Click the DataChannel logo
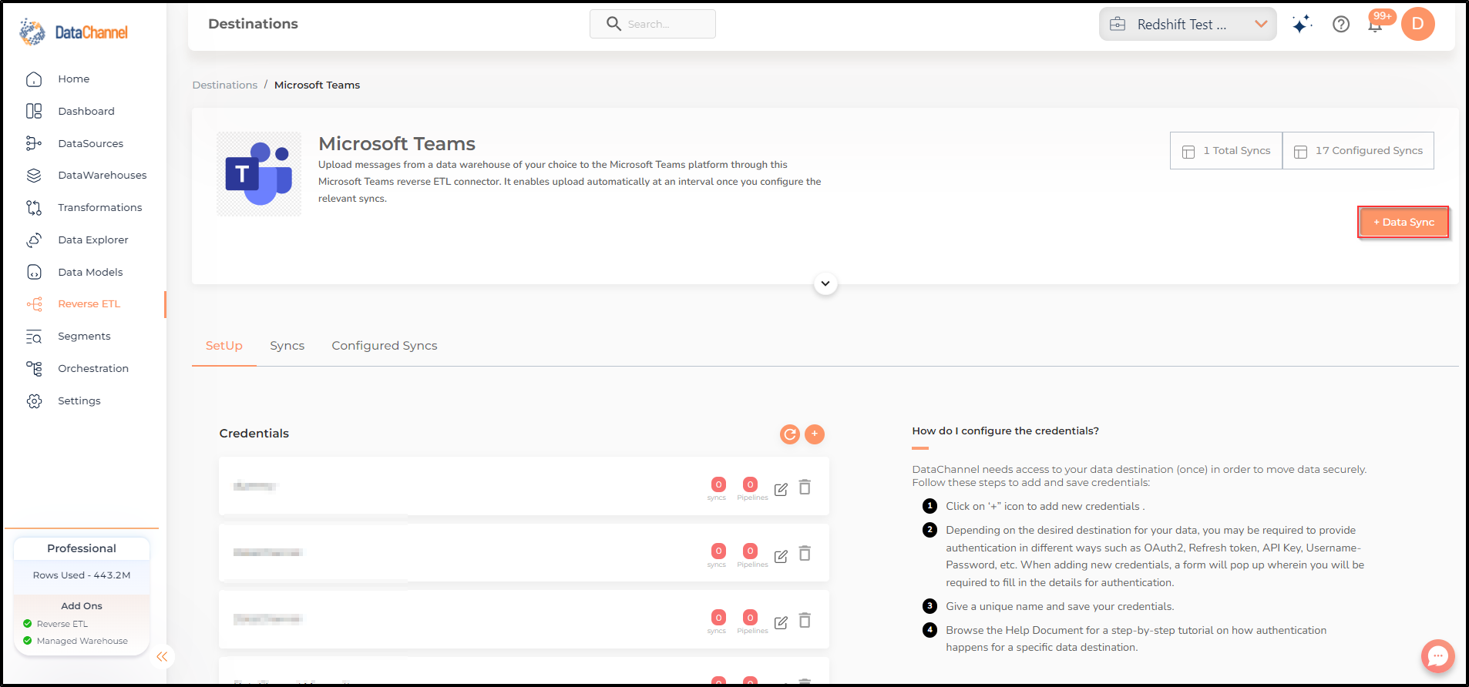This screenshot has height=687, width=1469. pyautogui.click(x=74, y=32)
